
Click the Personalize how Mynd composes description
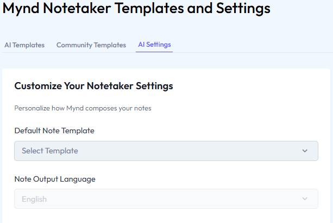[83, 108]
